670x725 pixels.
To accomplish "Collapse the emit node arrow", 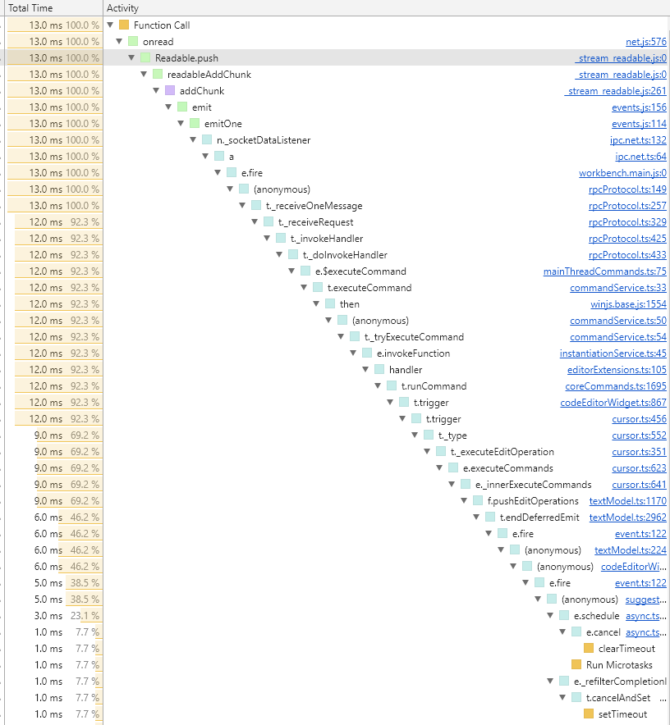I will (168, 107).
